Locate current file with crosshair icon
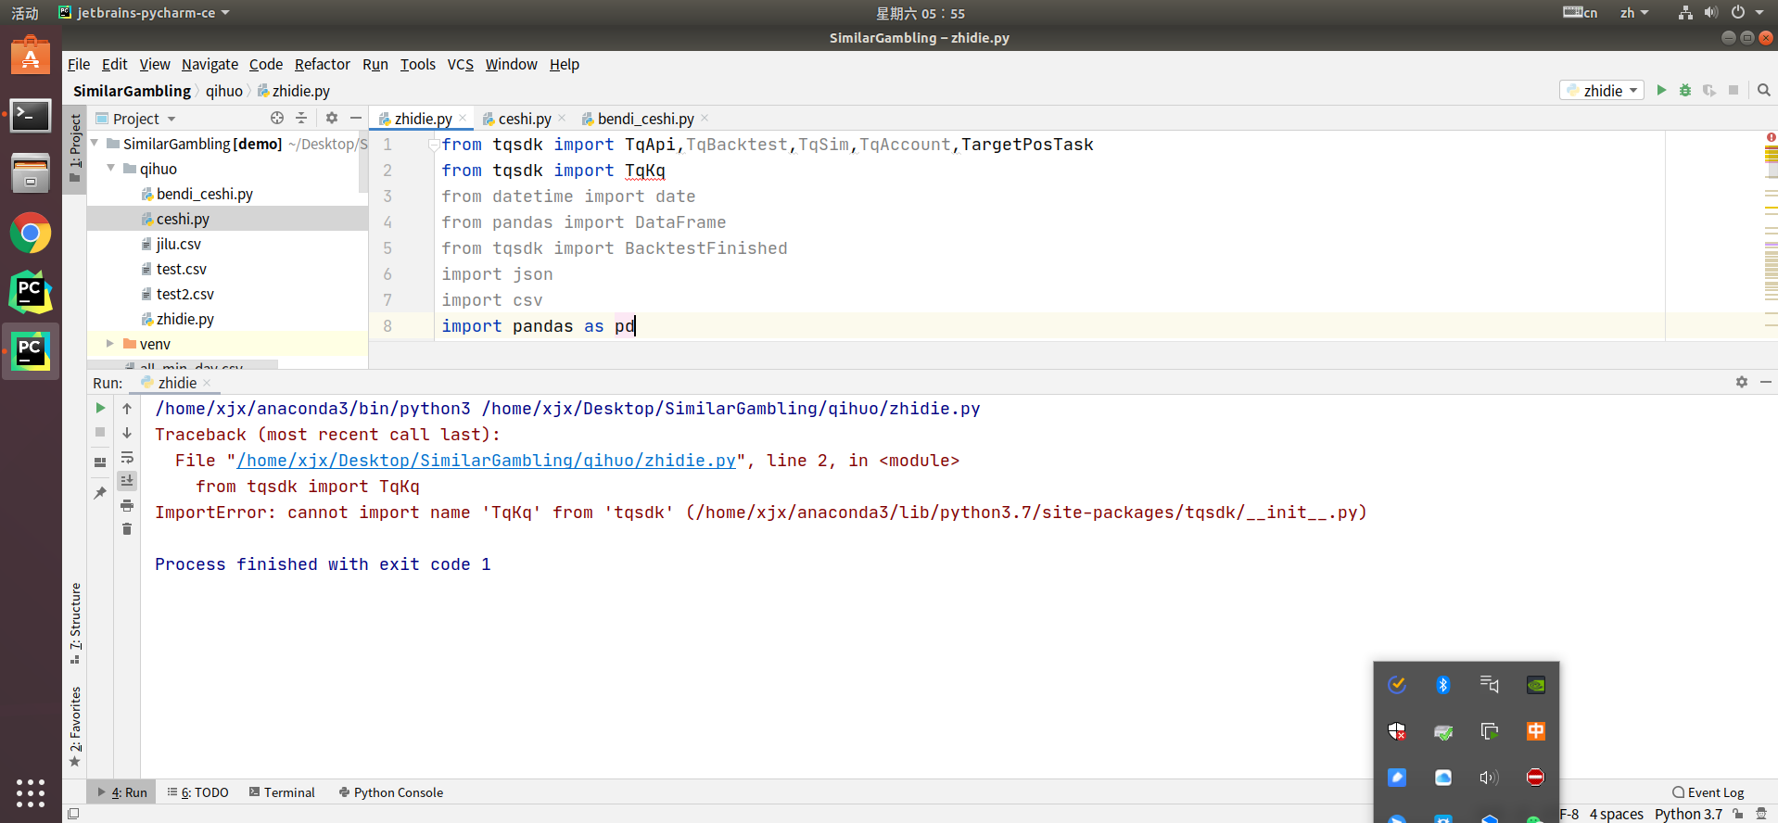The height and width of the screenshot is (823, 1778). point(277,118)
